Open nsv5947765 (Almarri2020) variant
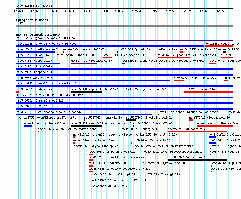The image size is (241, 199). (x=104, y=118)
